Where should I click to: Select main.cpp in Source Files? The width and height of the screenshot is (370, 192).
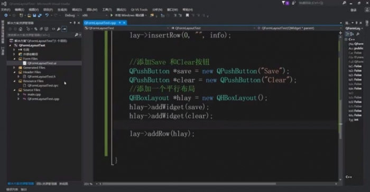pyautogui.click(x=34, y=94)
